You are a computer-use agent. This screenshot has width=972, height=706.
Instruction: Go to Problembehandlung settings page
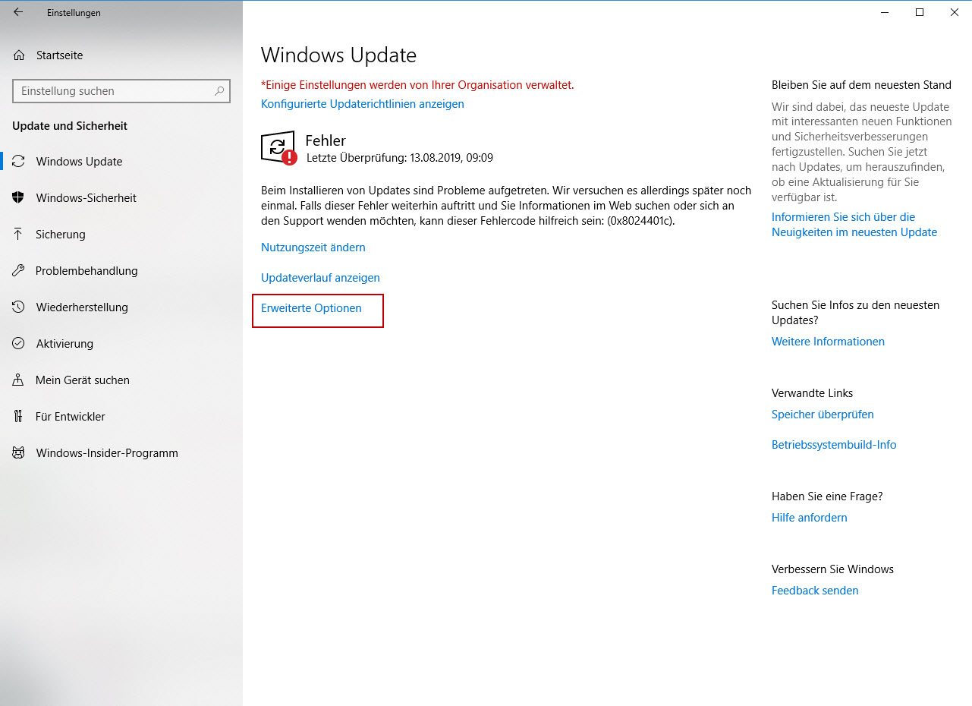pos(121,271)
